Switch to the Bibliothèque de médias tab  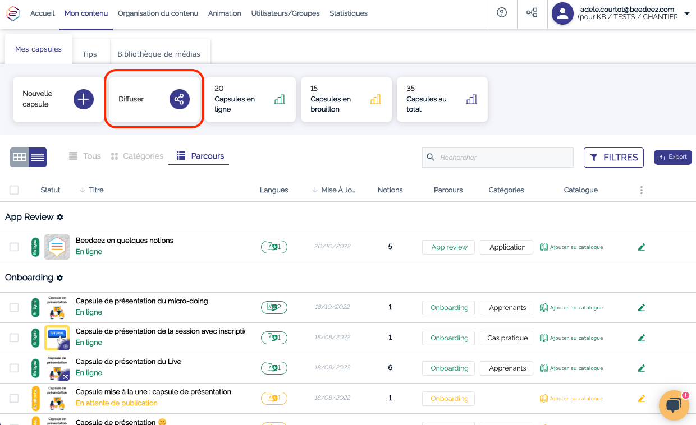(159, 54)
